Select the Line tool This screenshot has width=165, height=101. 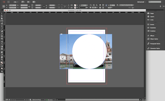[2, 29]
